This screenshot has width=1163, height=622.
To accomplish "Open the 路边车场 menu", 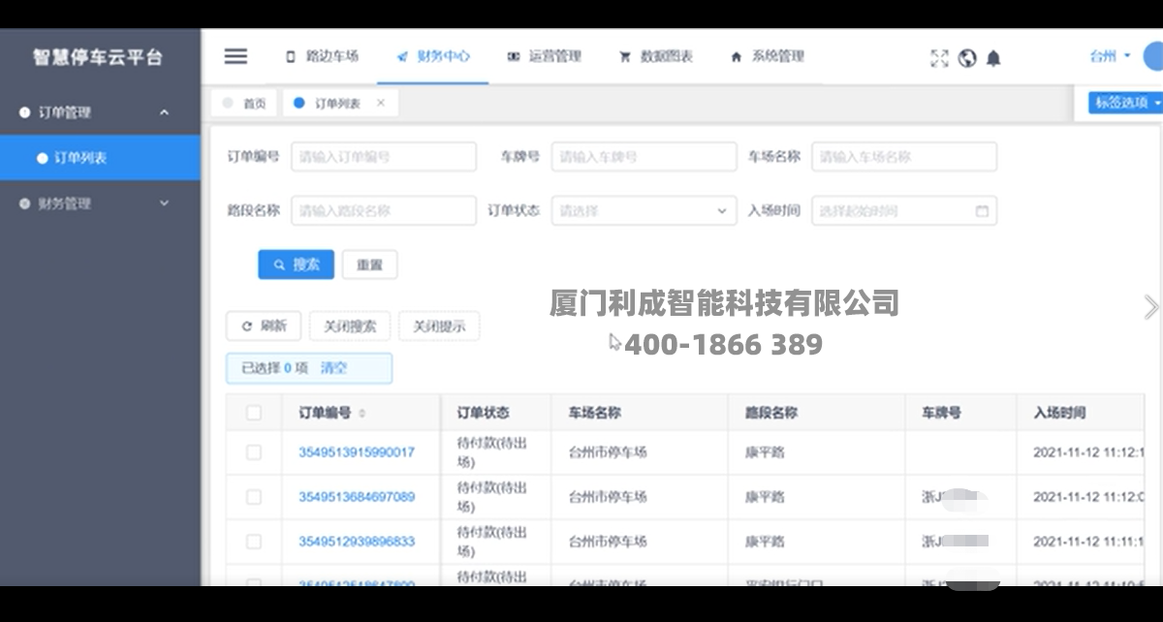I will 322,56.
